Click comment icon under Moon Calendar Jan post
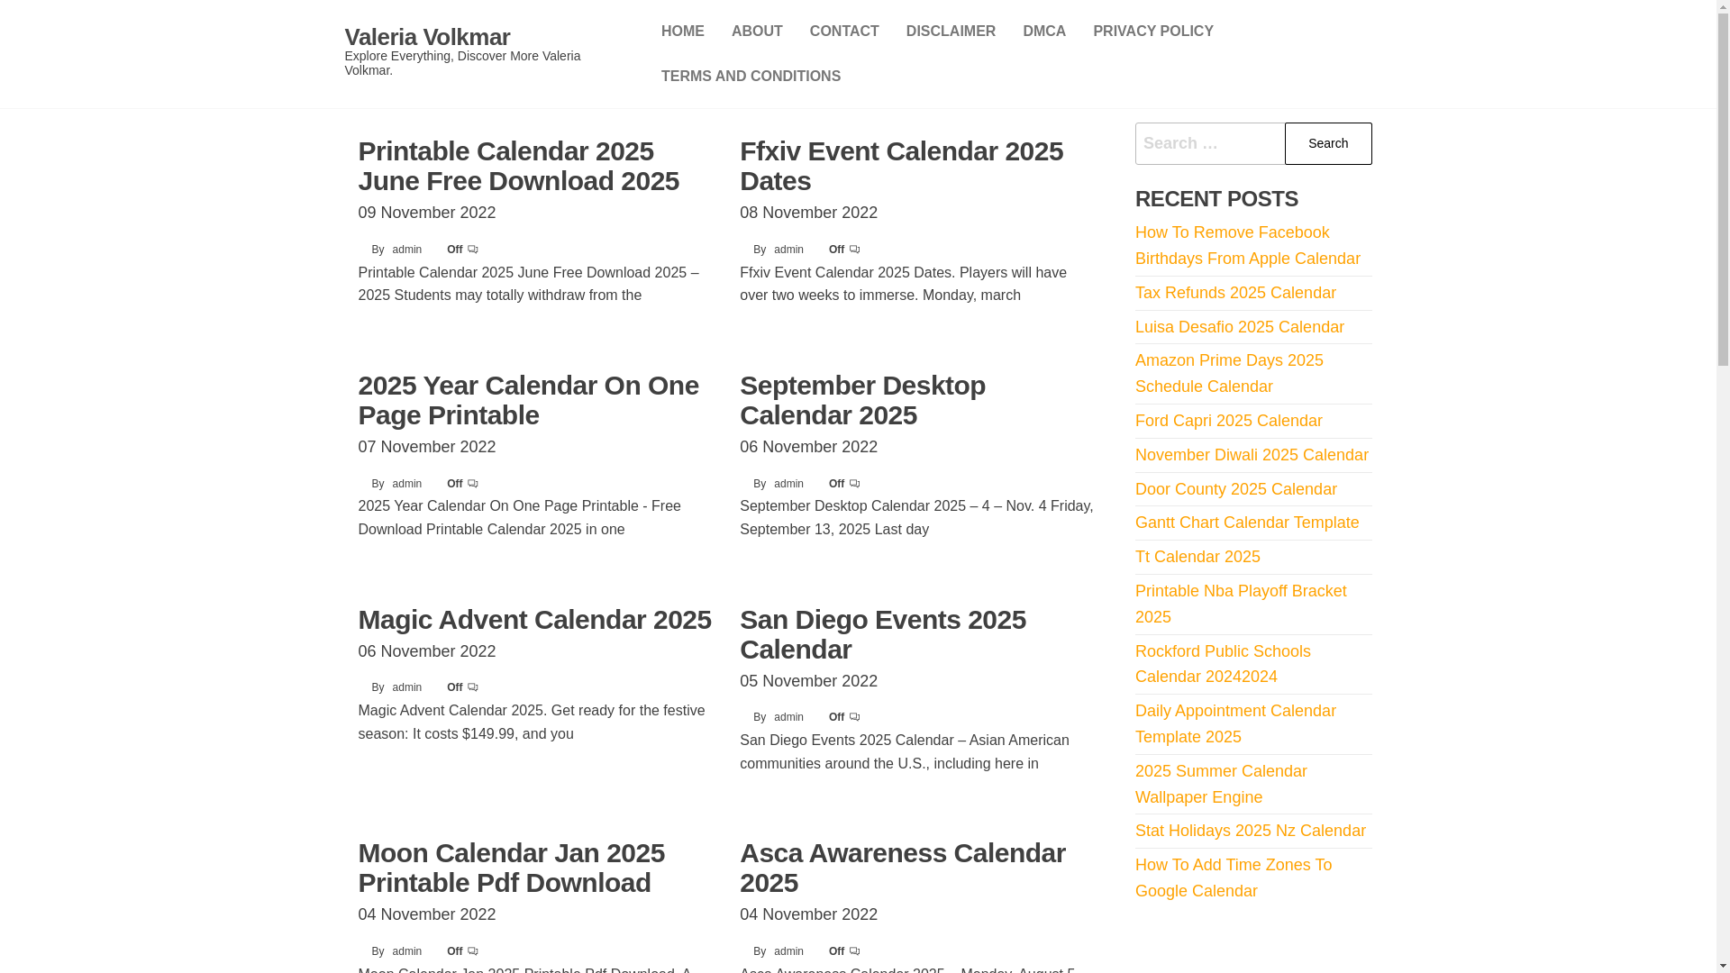The width and height of the screenshot is (1730, 973). pos(473,951)
